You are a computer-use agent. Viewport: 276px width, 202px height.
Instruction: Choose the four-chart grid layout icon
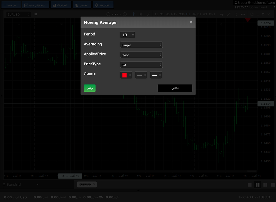tap(258, 185)
